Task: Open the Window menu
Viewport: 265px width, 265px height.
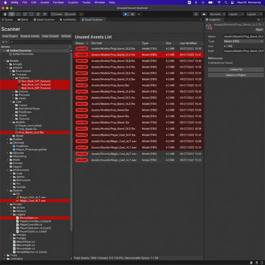Action: (99, 2)
